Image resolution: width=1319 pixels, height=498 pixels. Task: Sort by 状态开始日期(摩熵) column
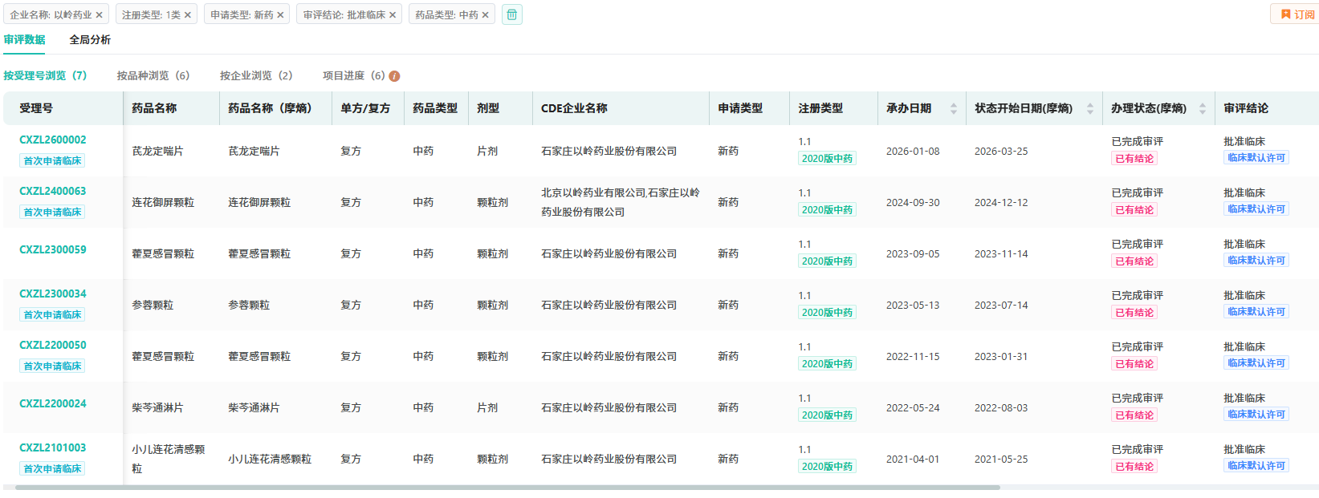click(1089, 108)
